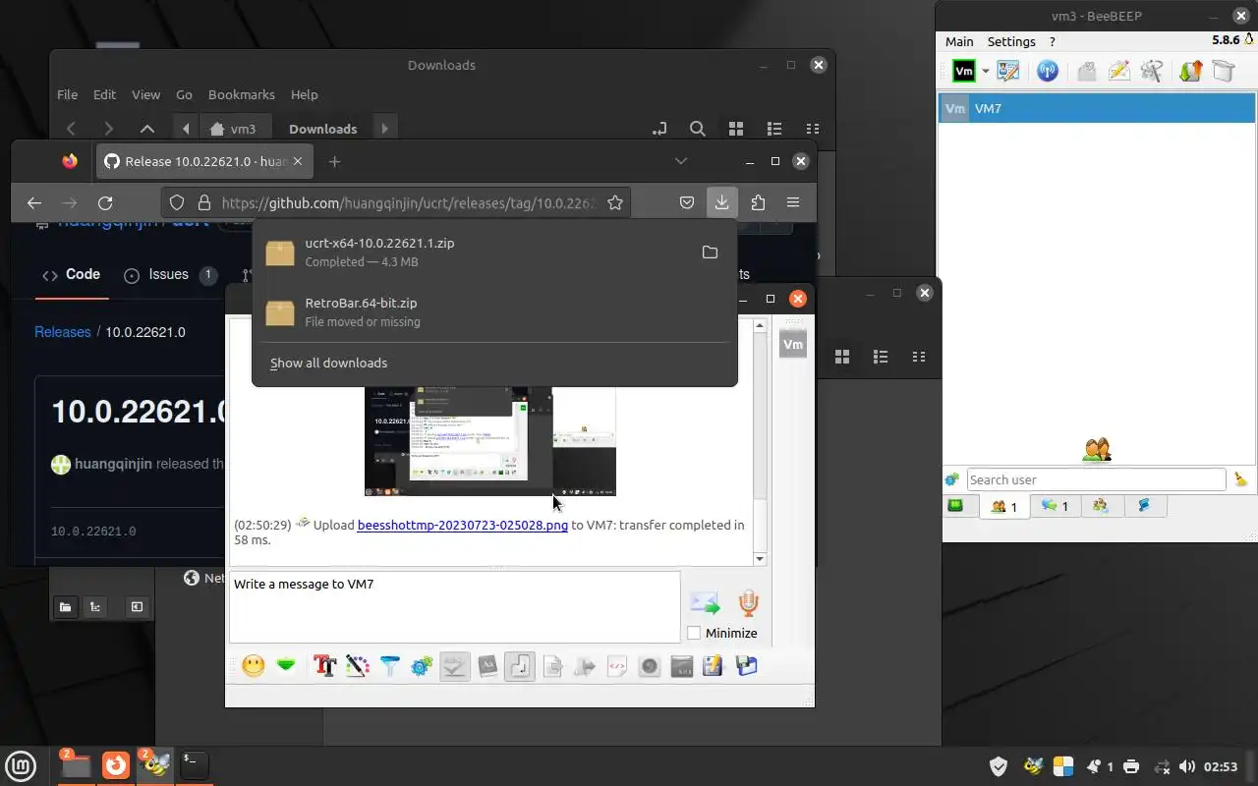The image size is (1258, 786).
Task: Bookmark the page with the star icon
Action: 615,202
